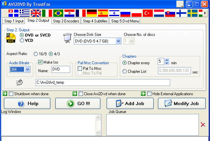Set aspect ratio to 16/9

[x=36, y=54]
